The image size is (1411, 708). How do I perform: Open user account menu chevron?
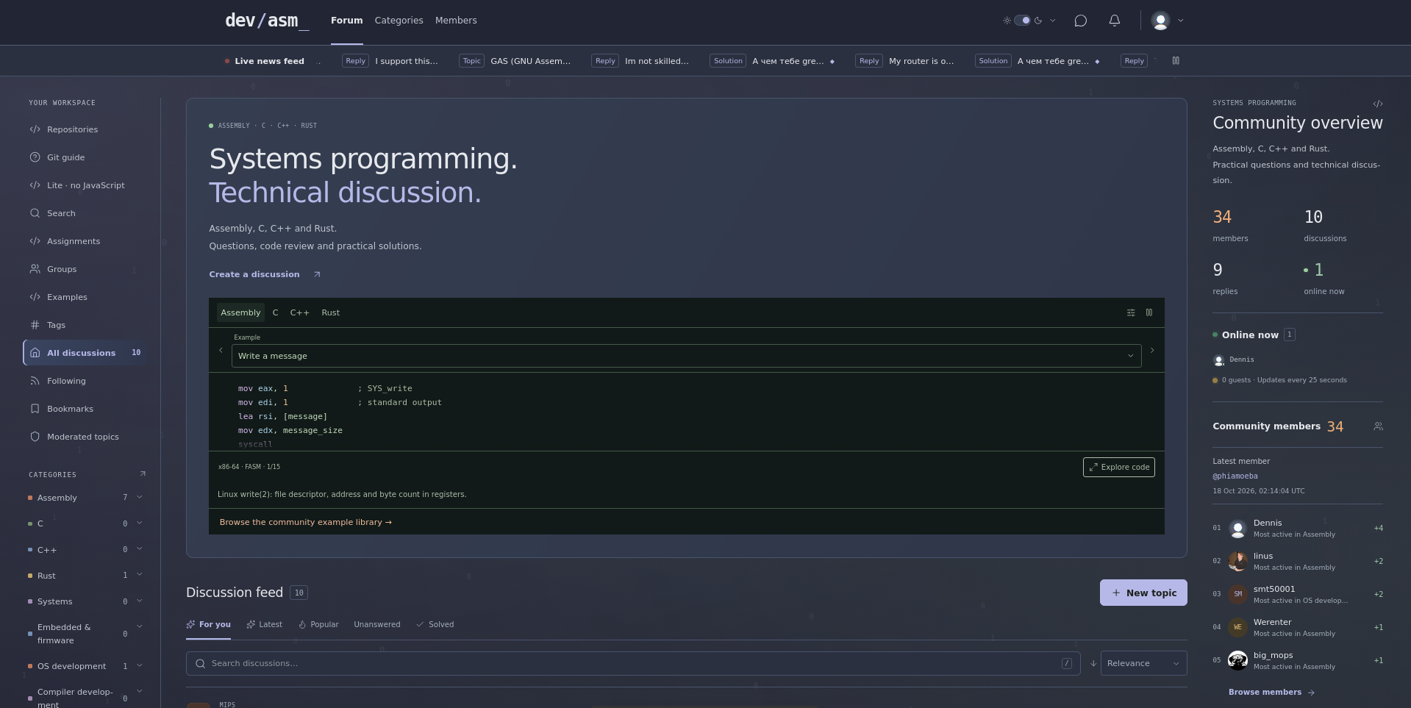click(x=1181, y=21)
